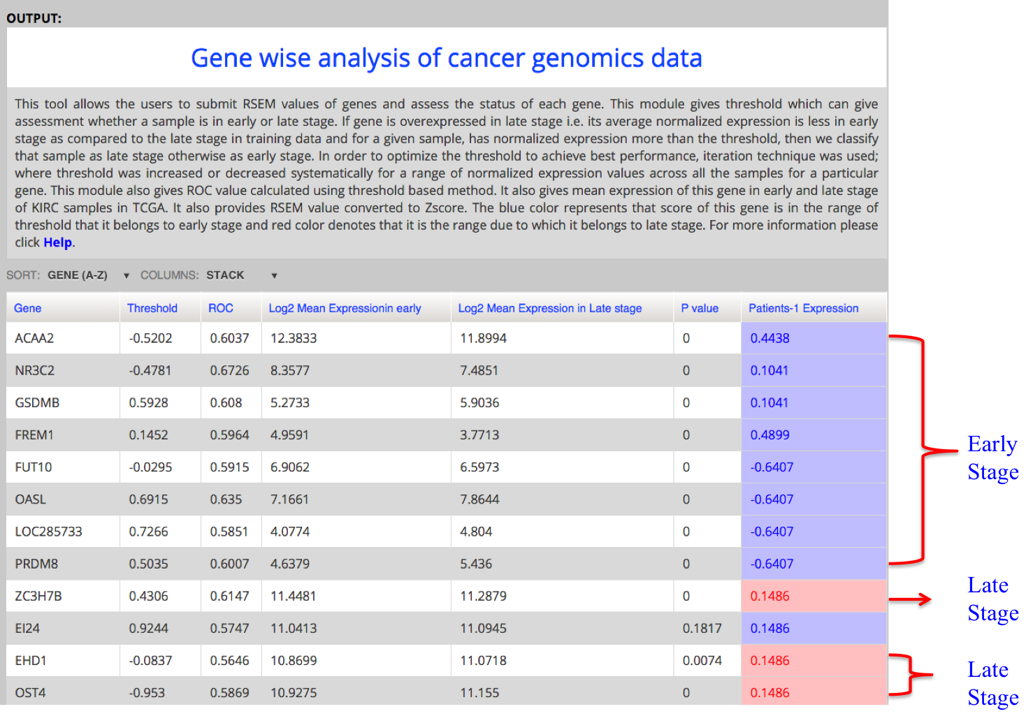1033x716 pixels.
Task: Click the EHD1 P value 0.0074 cell
Action: (x=702, y=660)
